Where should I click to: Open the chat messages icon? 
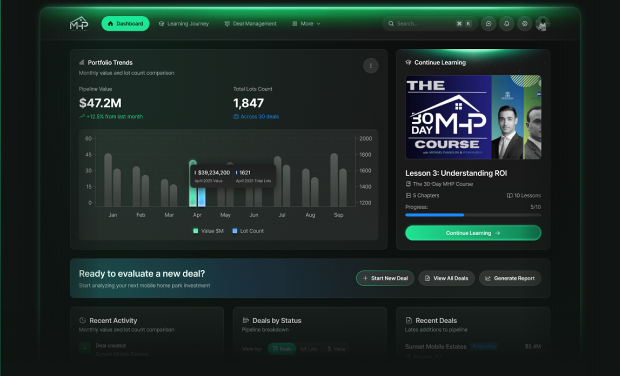click(488, 23)
